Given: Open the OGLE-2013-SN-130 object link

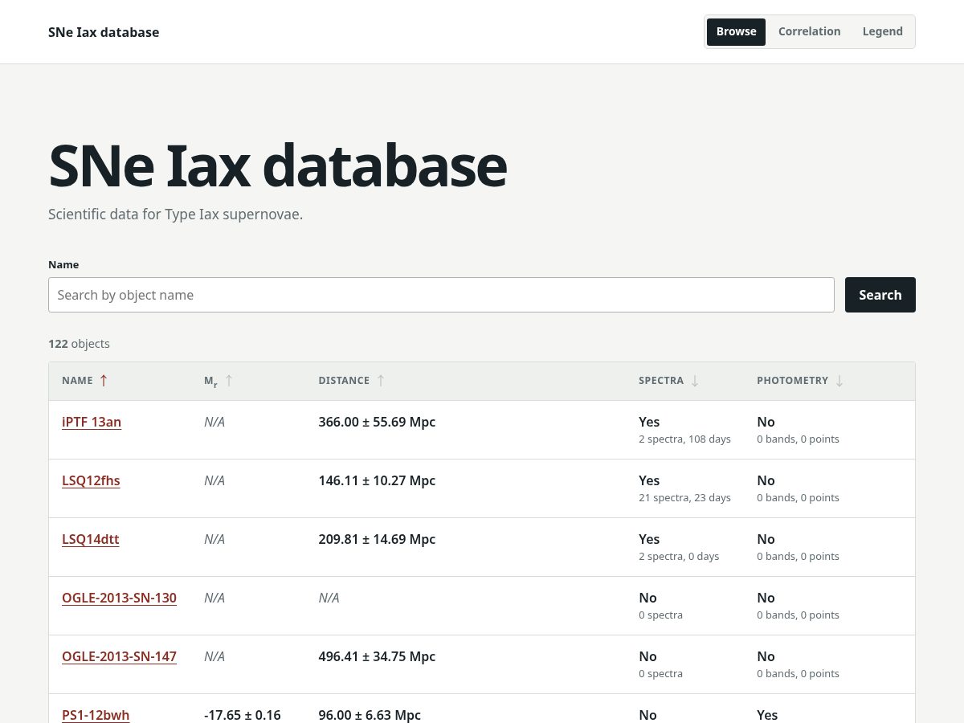Looking at the screenshot, I should click(119, 598).
